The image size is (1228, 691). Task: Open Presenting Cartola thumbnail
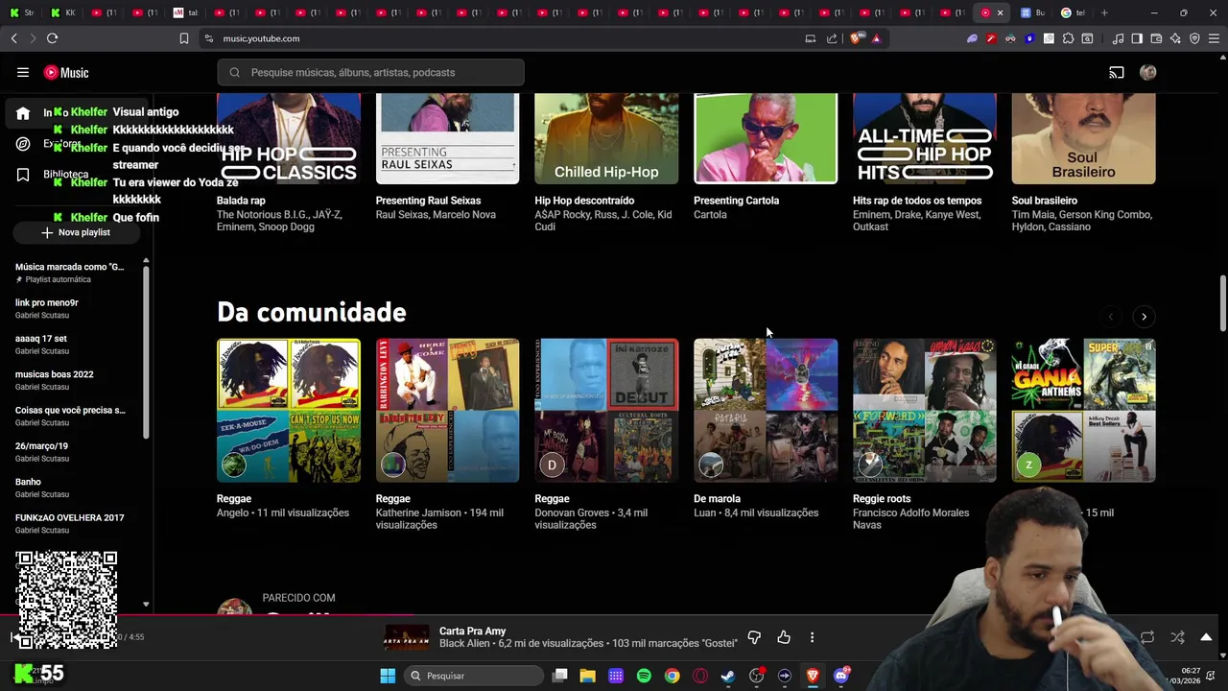(x=766, y=138)
